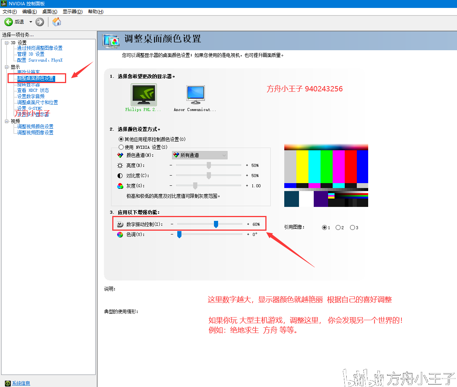Click the brightness sun icon
Viewport: 457px width, 387px height.
[120, 165]
